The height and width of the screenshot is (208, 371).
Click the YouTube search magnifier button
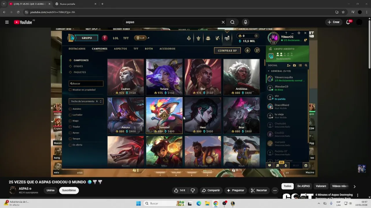click(232, 22)
